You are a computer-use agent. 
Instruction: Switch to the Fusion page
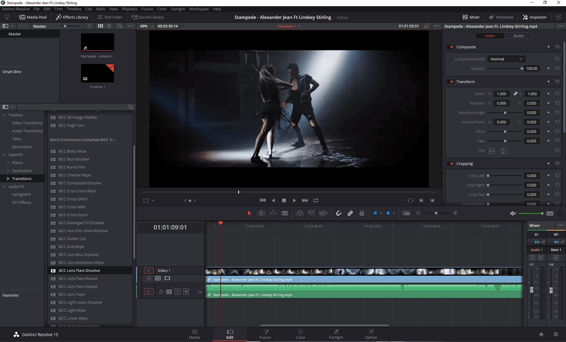pos(265,334)
